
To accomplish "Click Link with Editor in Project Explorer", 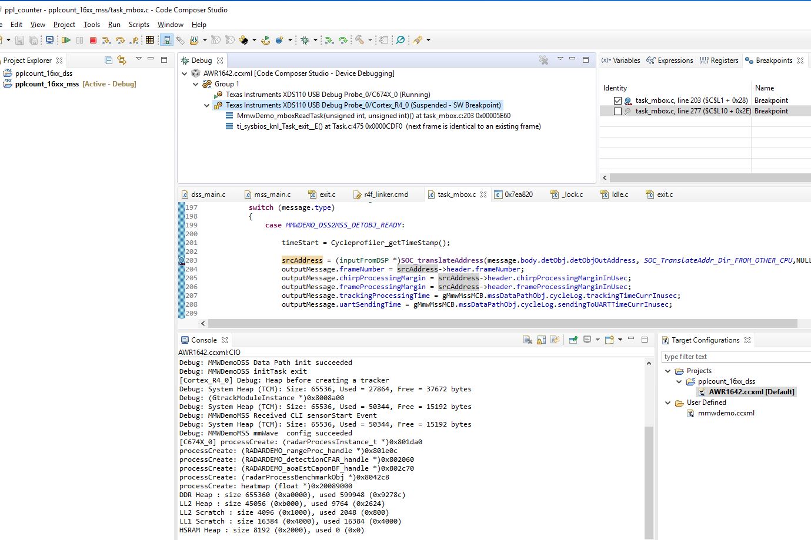I will coord(122,60).
